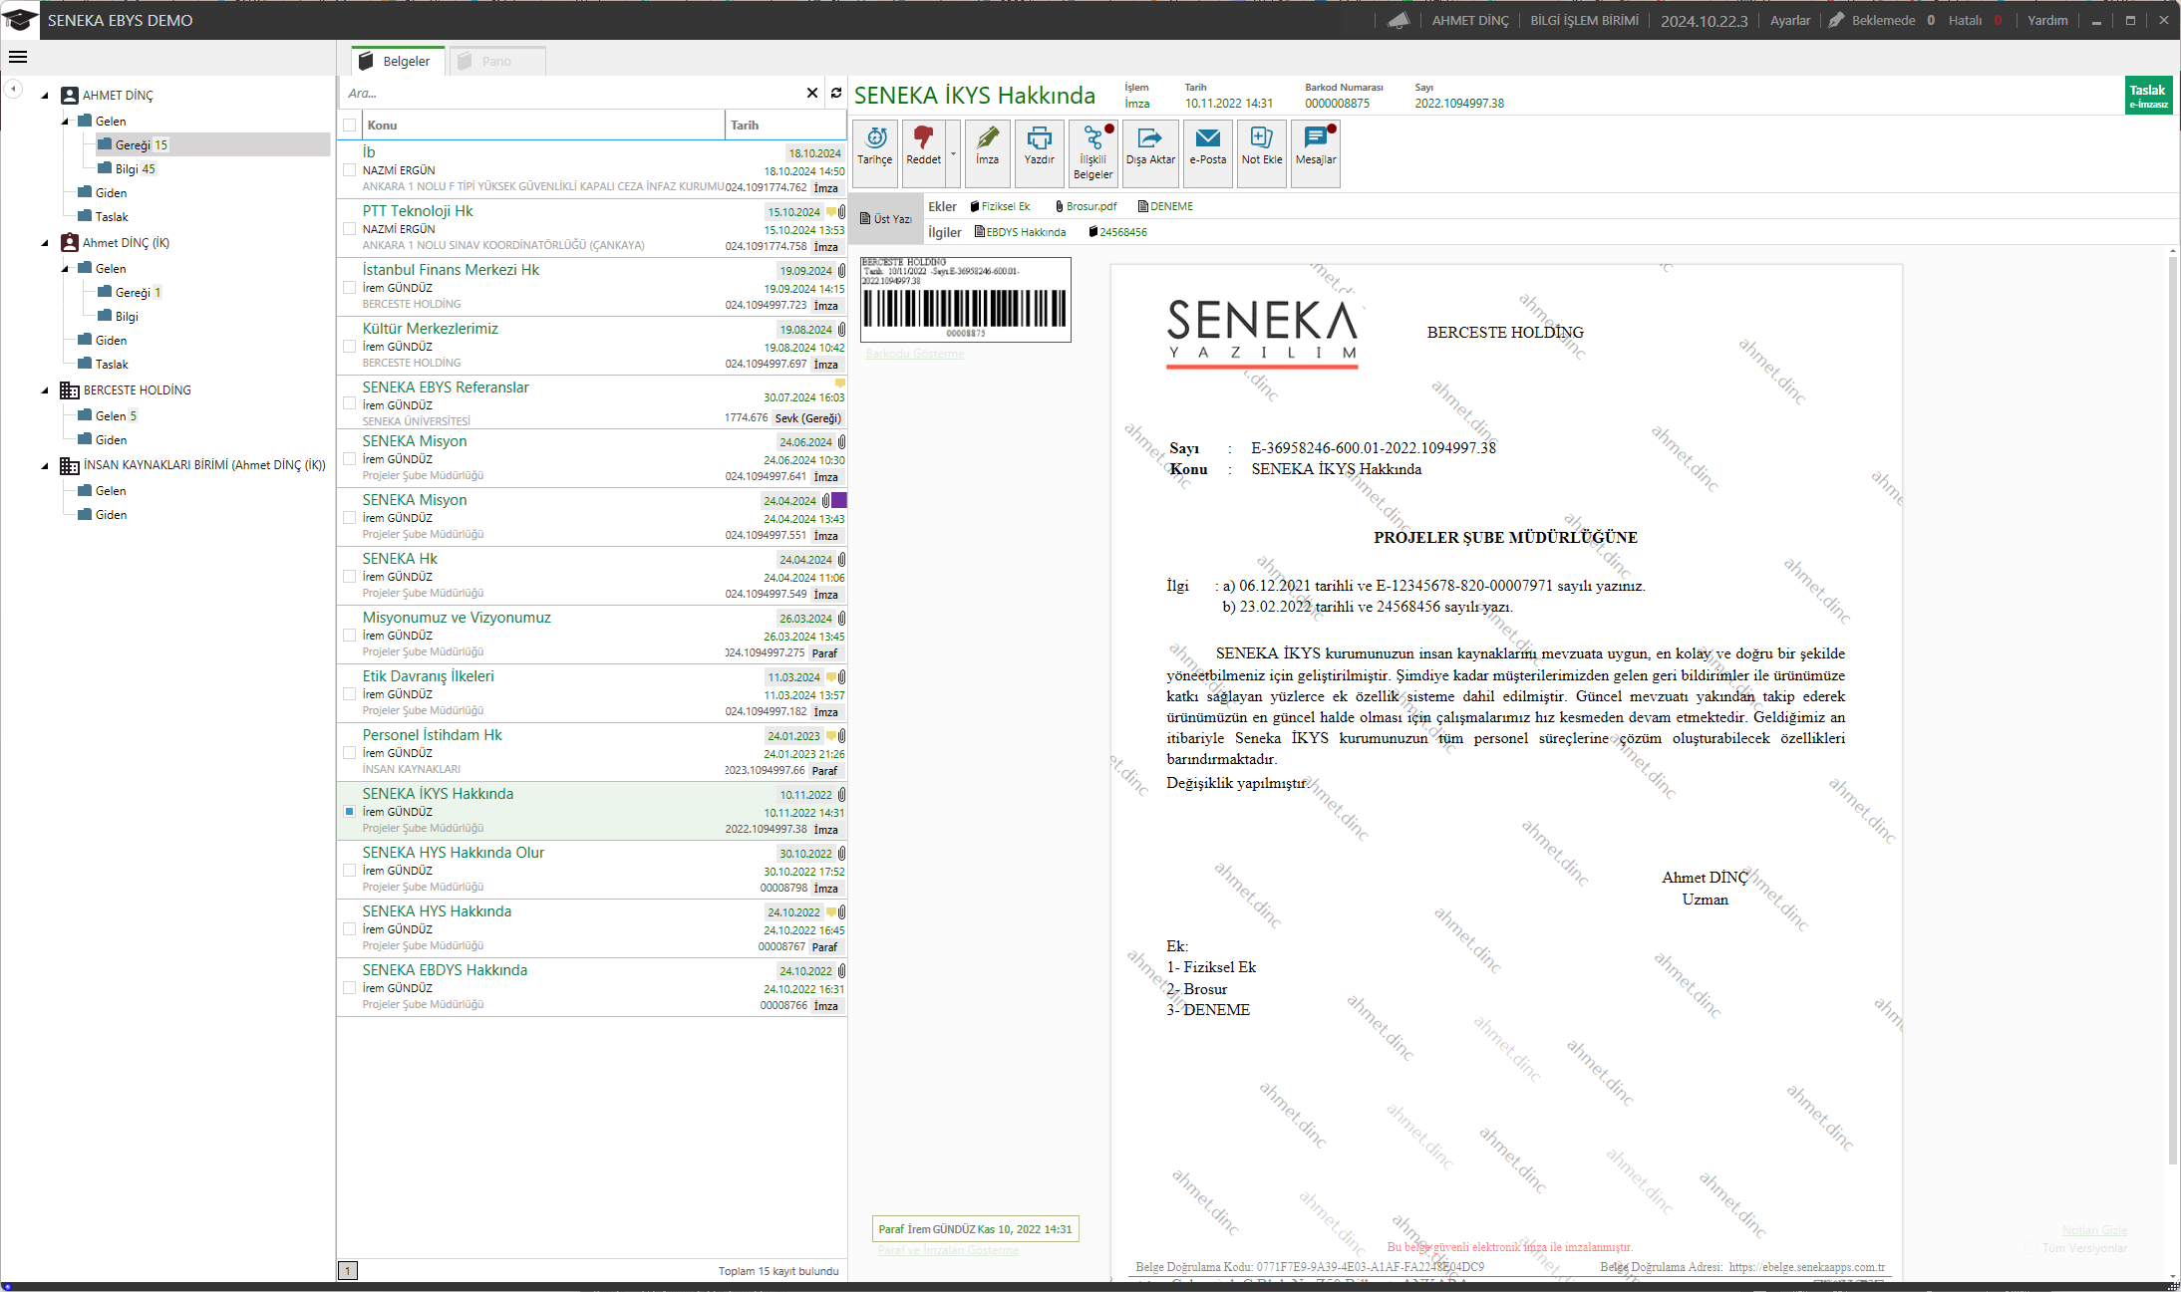Add a note with Not Ekle
The width and height of the screenshot is (2181, 1292).
click(1261, 151)
